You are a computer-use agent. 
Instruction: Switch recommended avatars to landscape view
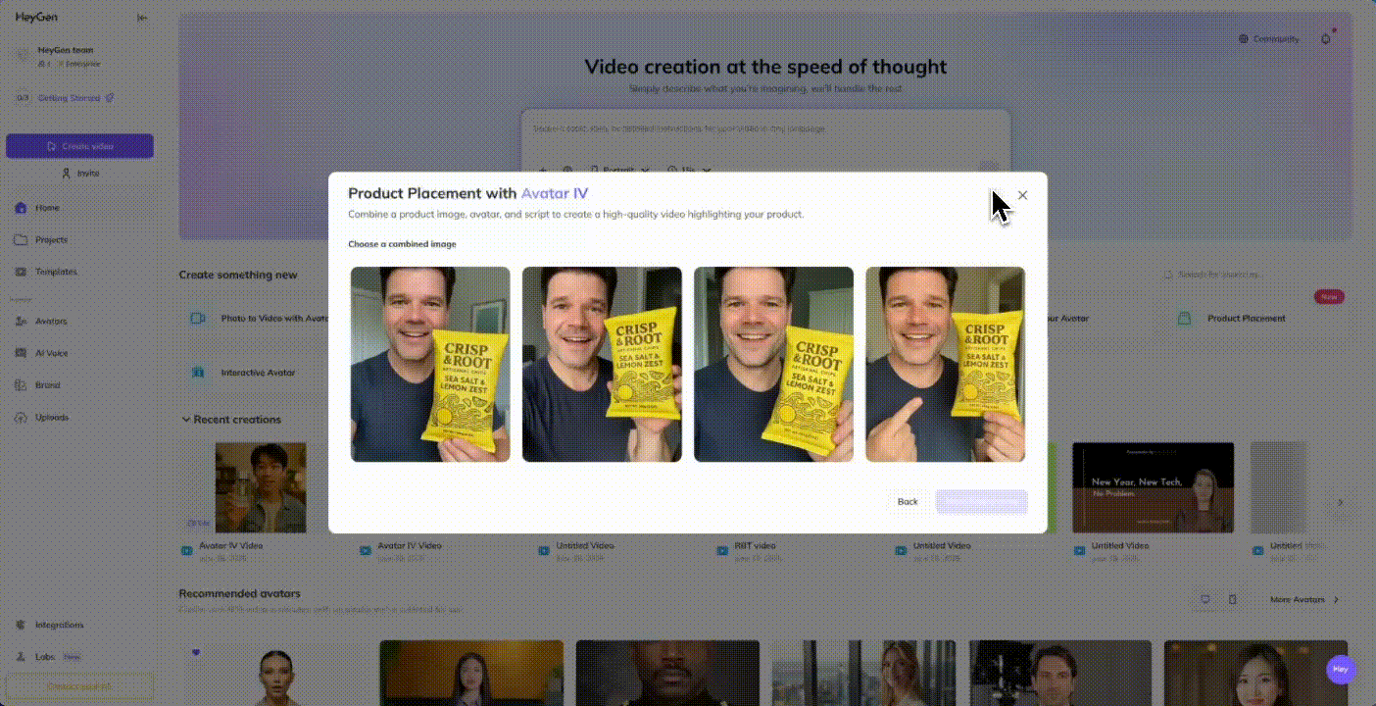point(1204,599)
